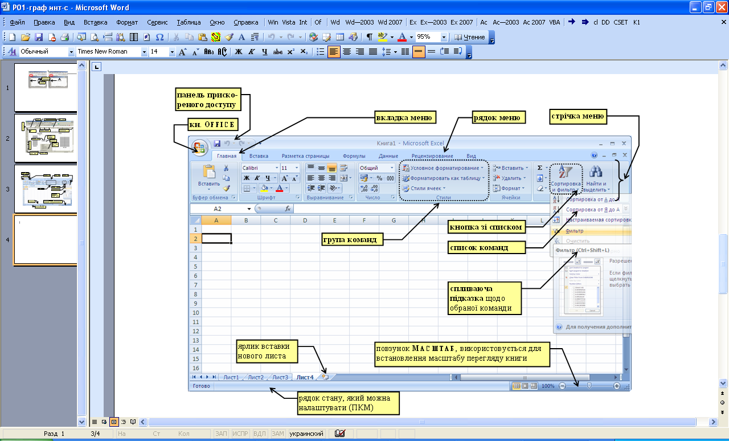Select the Format Painter brush
Screen dimensions: 729x441
tap(229, 37)
